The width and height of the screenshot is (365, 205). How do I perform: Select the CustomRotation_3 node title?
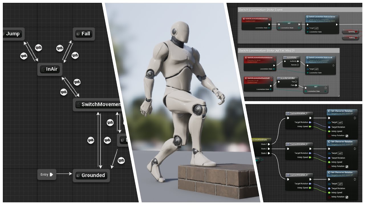299,175
